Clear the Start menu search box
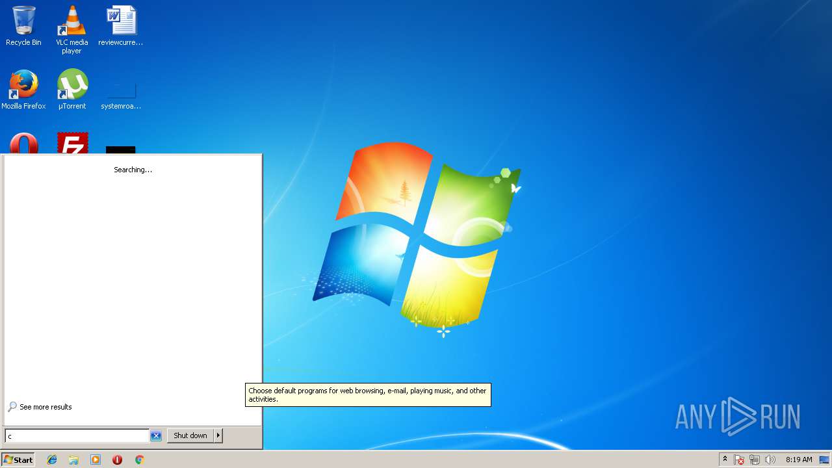This screenshot has width=832, height=468. [156, 435]
